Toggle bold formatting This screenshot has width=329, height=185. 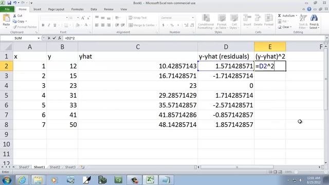(43, 25)
